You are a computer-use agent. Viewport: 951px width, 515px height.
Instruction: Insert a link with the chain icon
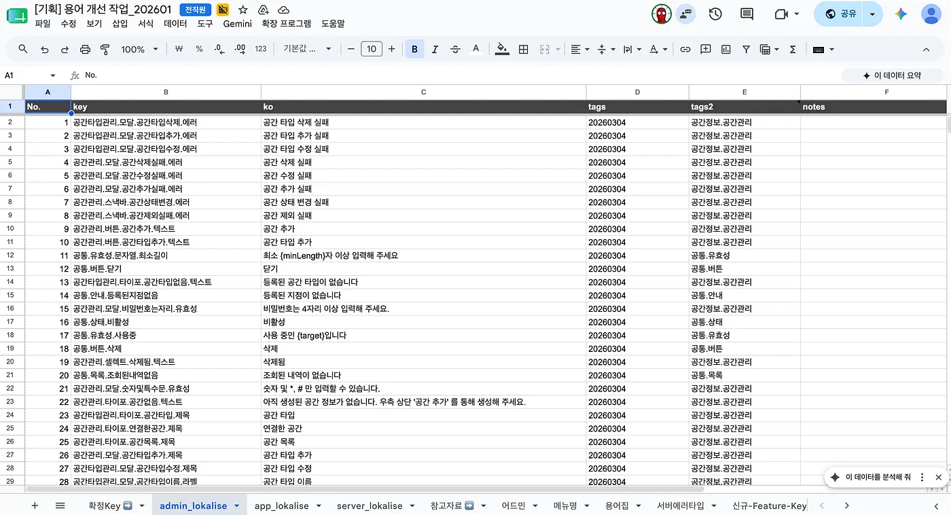pos(685,49)
